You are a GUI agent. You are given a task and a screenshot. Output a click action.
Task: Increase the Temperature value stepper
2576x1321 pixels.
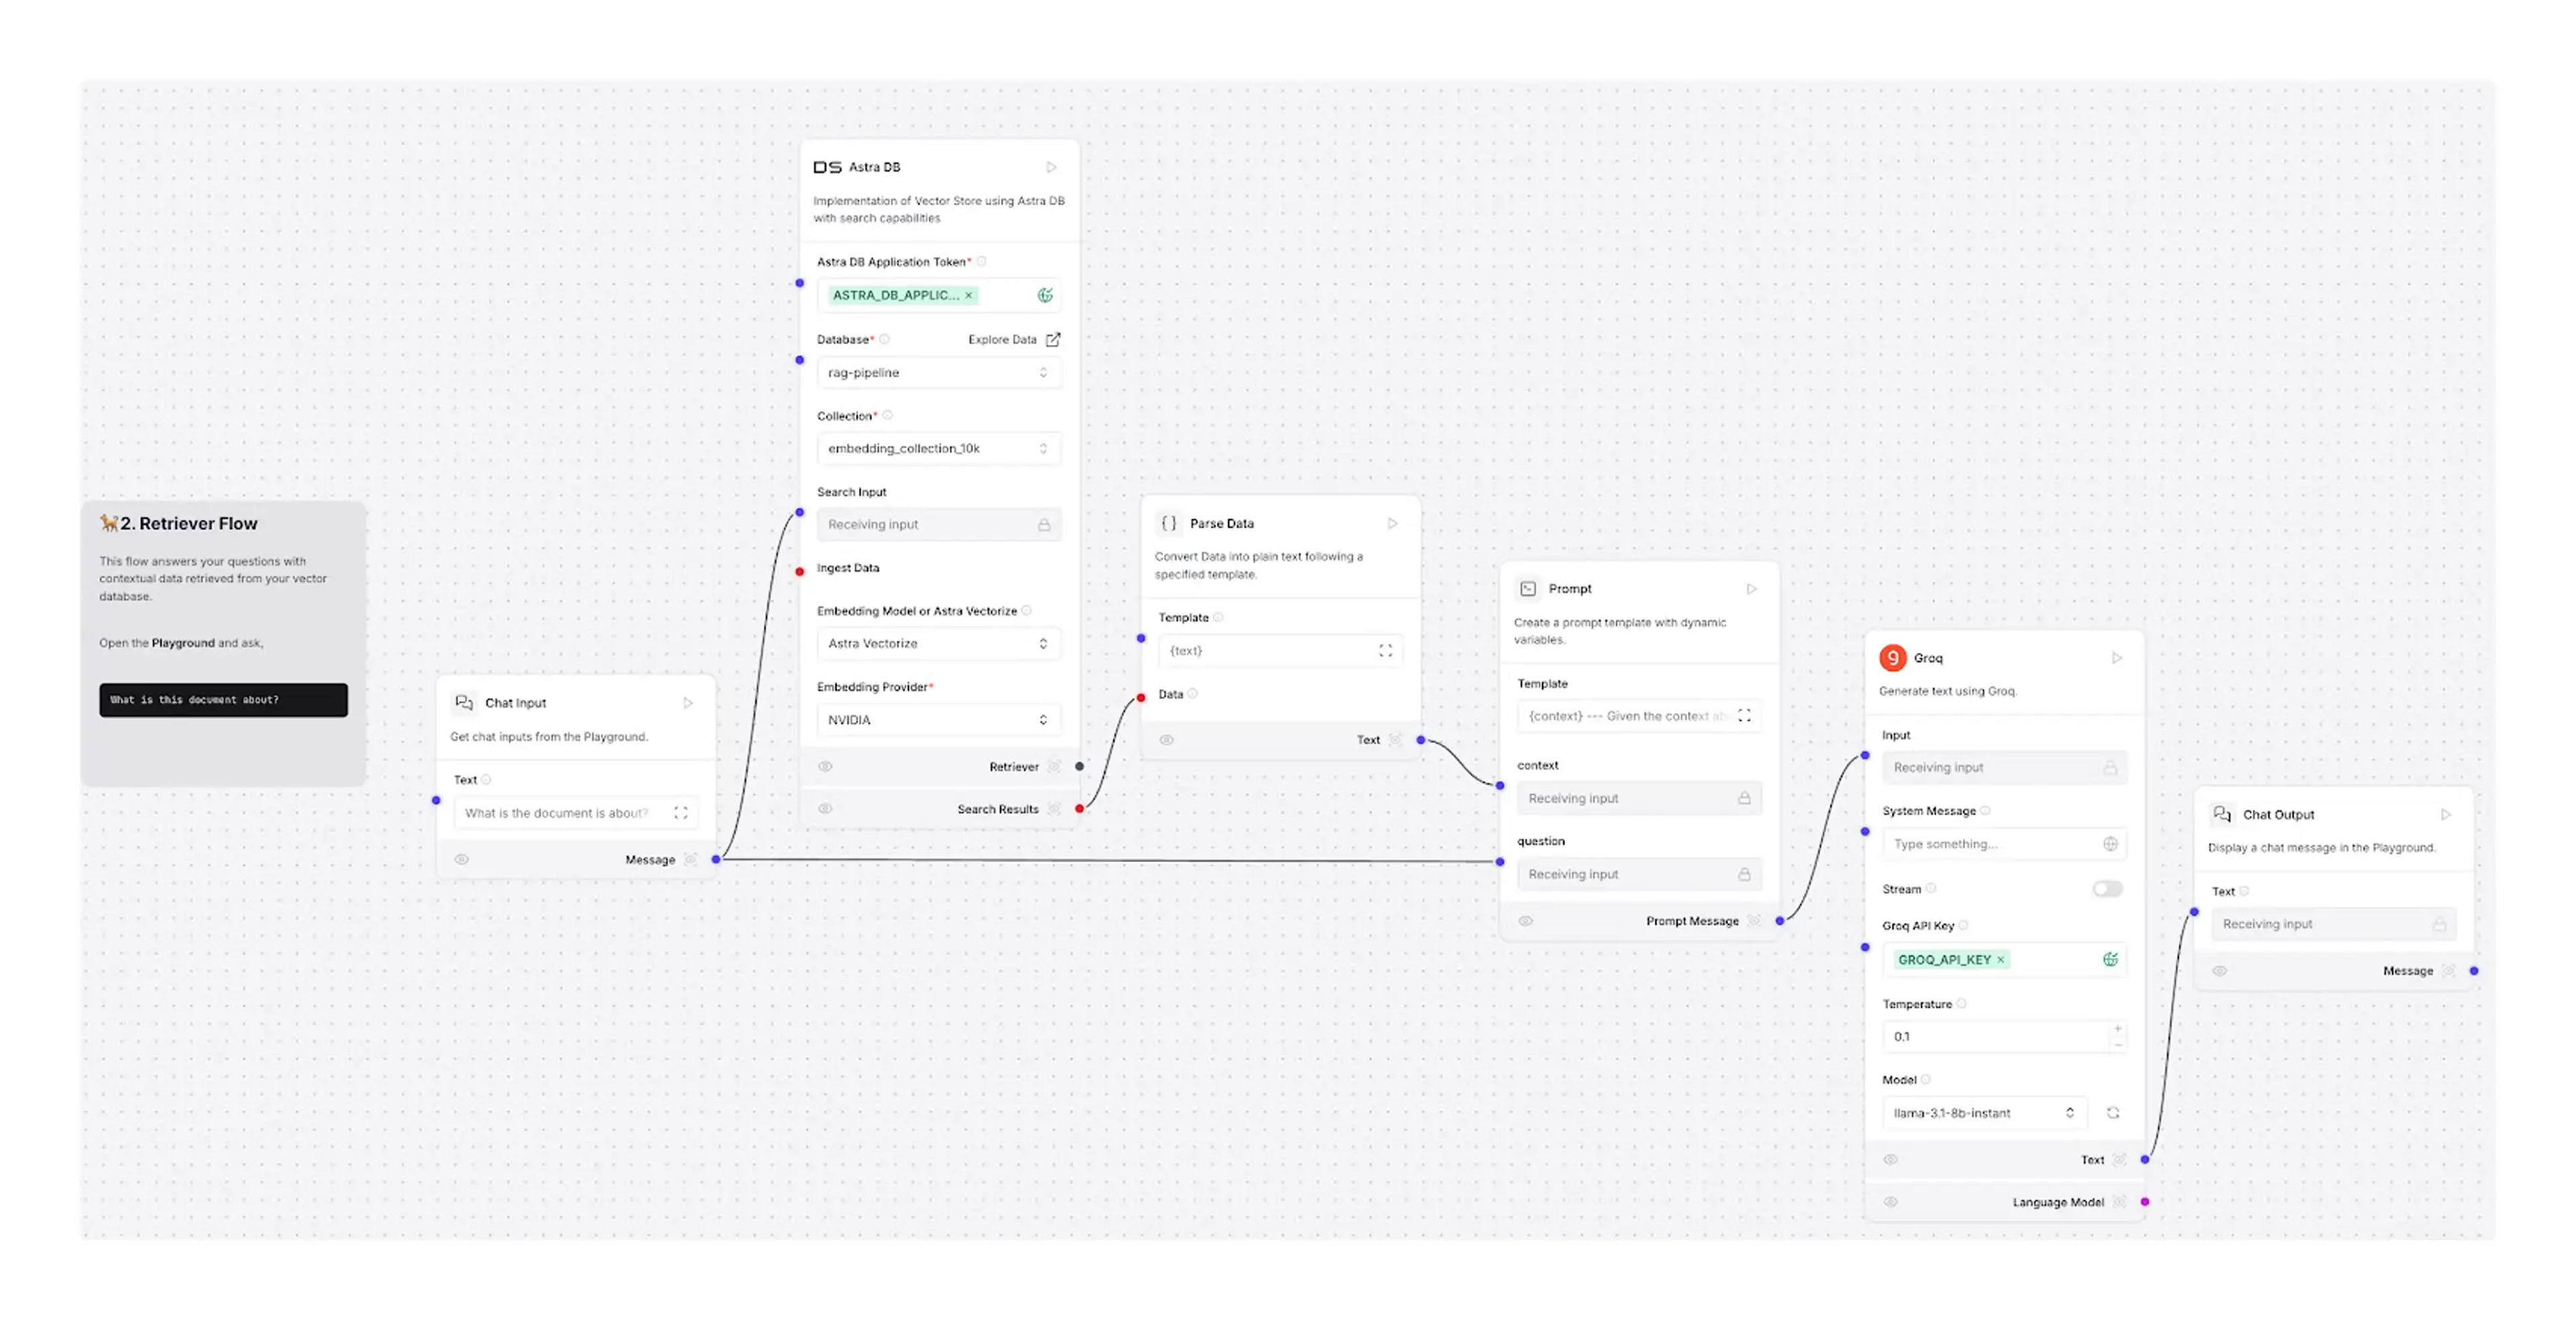pyautogui.click(x=2118, y=1028)
